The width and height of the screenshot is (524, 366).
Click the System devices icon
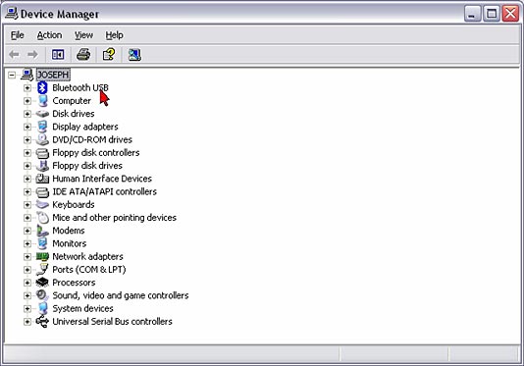(x=42, y=308)
